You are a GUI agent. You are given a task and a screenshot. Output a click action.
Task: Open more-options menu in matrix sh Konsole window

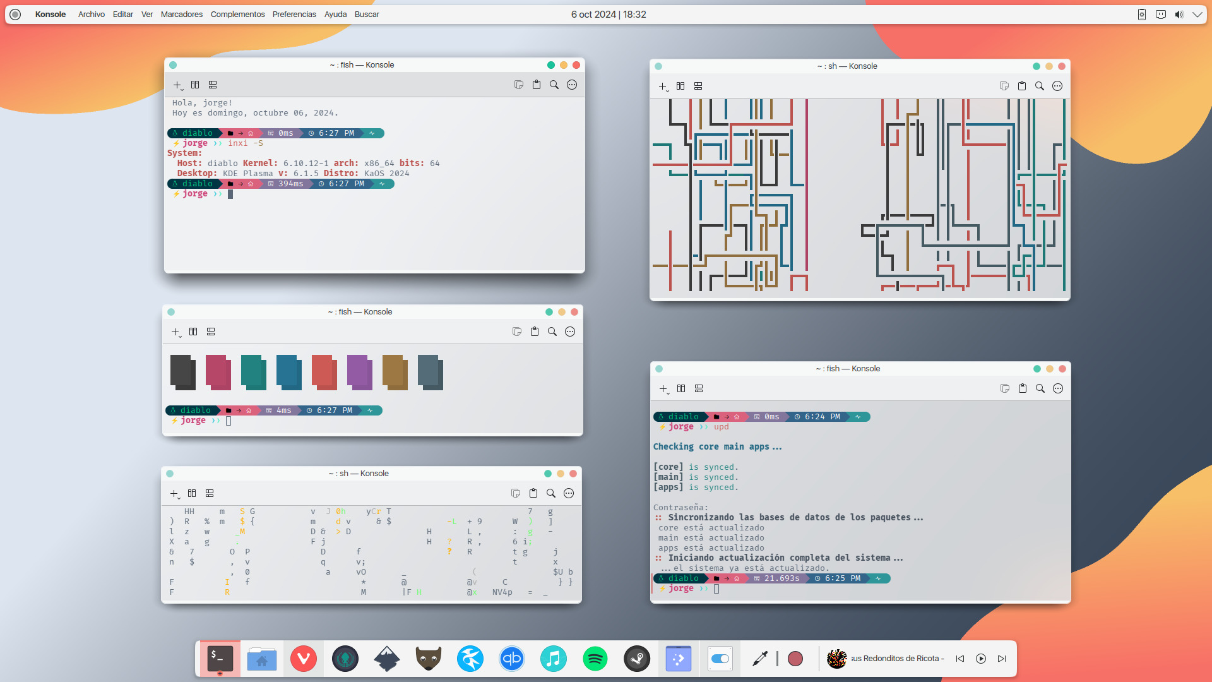(569, 493)
